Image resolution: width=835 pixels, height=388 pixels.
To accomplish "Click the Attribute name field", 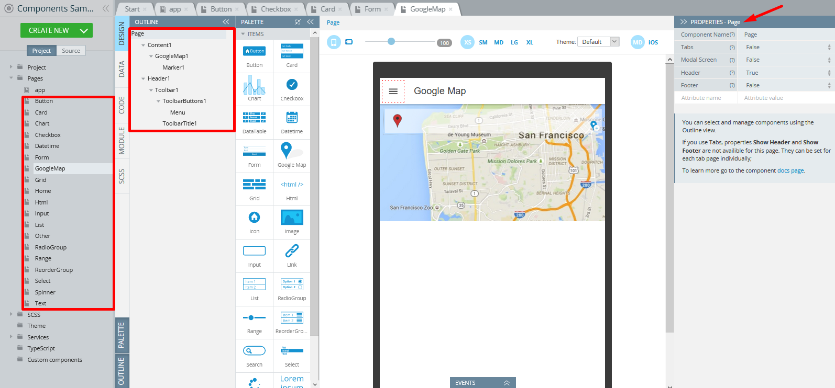I will 706,98.
